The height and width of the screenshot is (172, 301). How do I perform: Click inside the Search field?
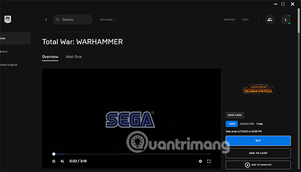click(72, 20)
